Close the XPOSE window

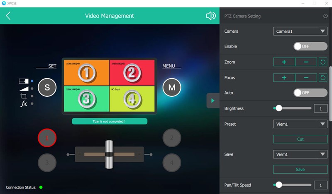coord(327,3)
